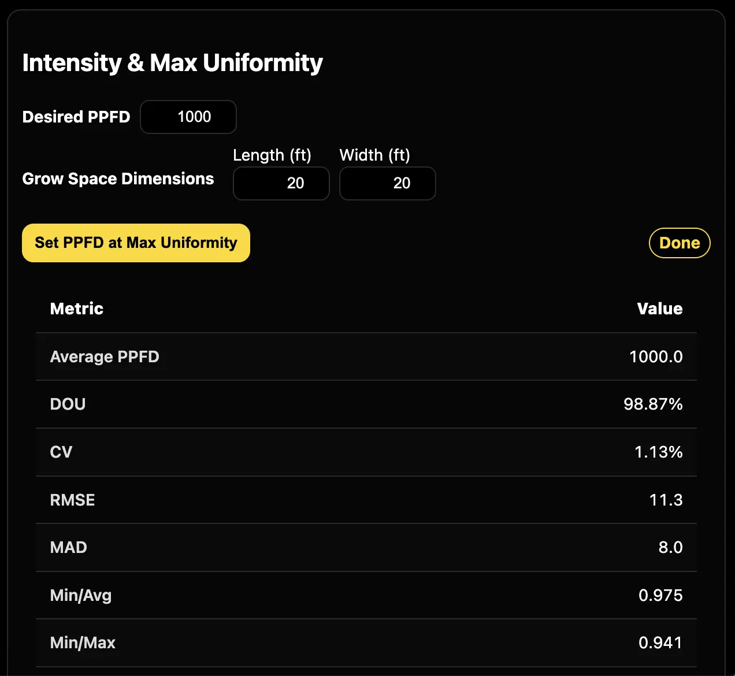Click the DOU metric row
The height and width of the screenshot is (676, 735).
click(x=366, y=404)
